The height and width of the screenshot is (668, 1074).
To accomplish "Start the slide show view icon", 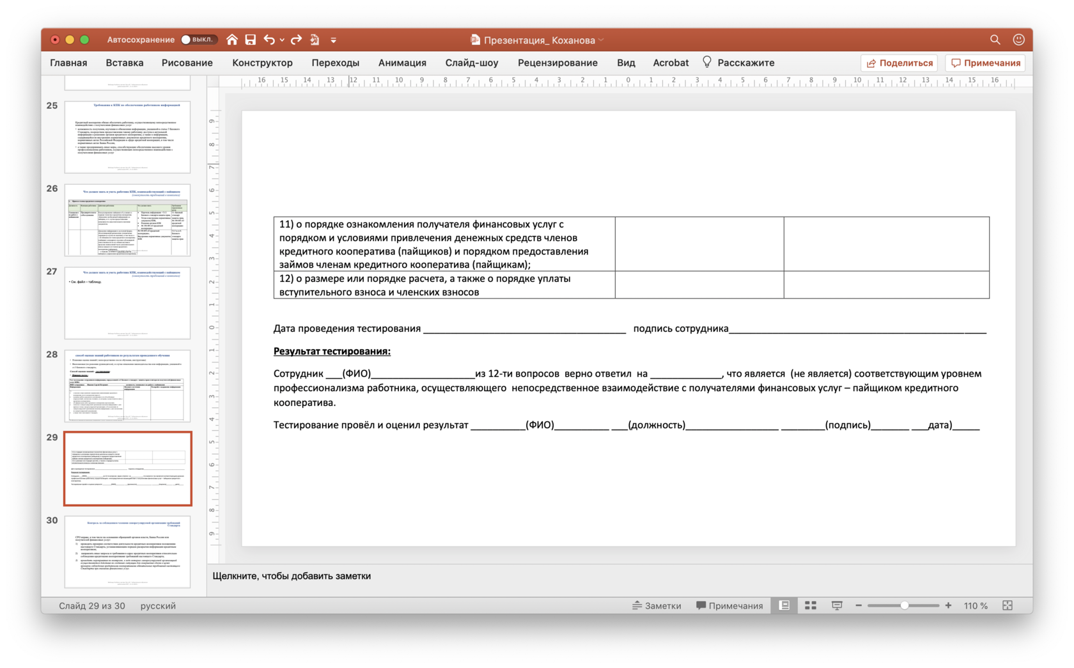I will pyautogui.click(x=837, y=605).
